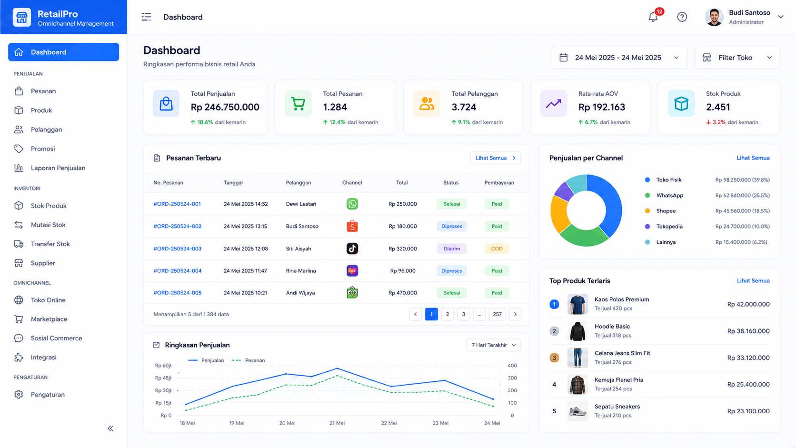
Task: Select page 3 in pagination
Action: coord(463,314)
